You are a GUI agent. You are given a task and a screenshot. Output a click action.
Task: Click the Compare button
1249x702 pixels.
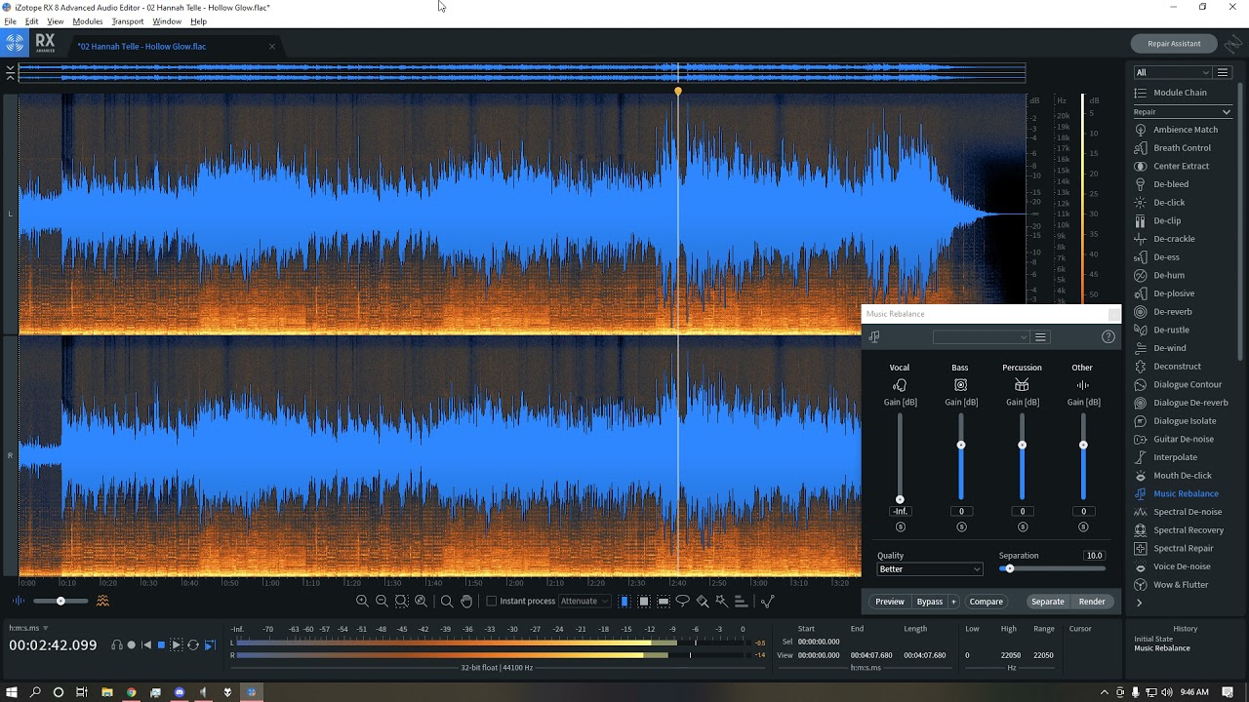(987, 602)
